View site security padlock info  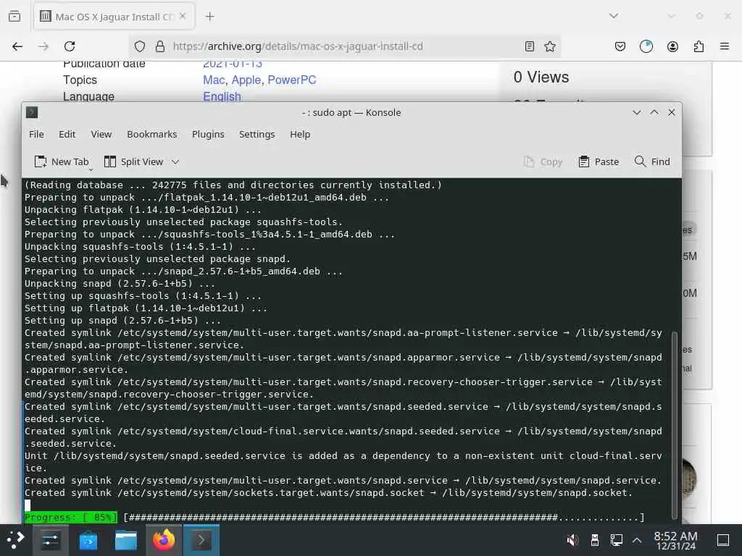tap(160, 46)
